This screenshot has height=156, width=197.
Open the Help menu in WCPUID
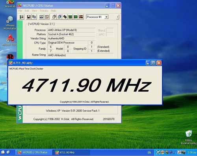tap(53, 11)
